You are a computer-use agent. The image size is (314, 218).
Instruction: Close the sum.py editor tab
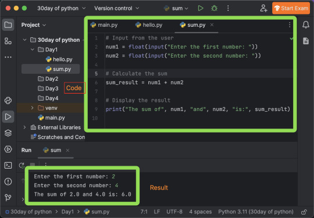(x=212, y=24)
